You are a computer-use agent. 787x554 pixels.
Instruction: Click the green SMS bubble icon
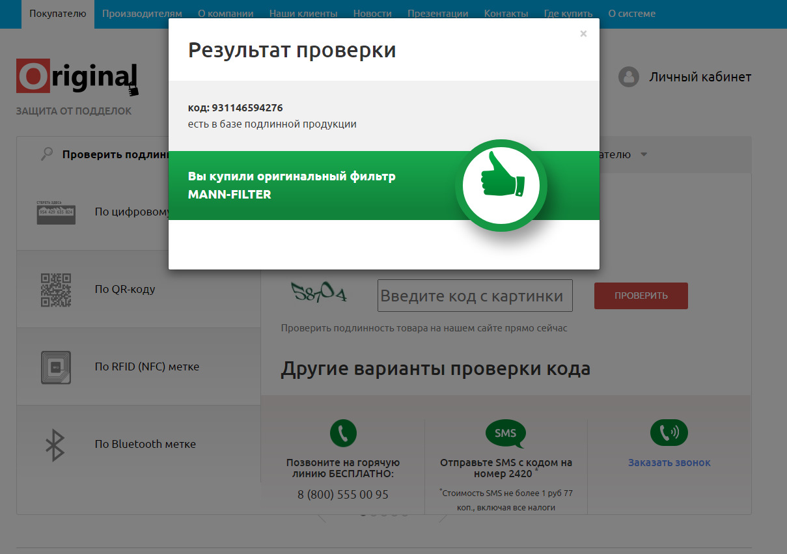point(506,434)
